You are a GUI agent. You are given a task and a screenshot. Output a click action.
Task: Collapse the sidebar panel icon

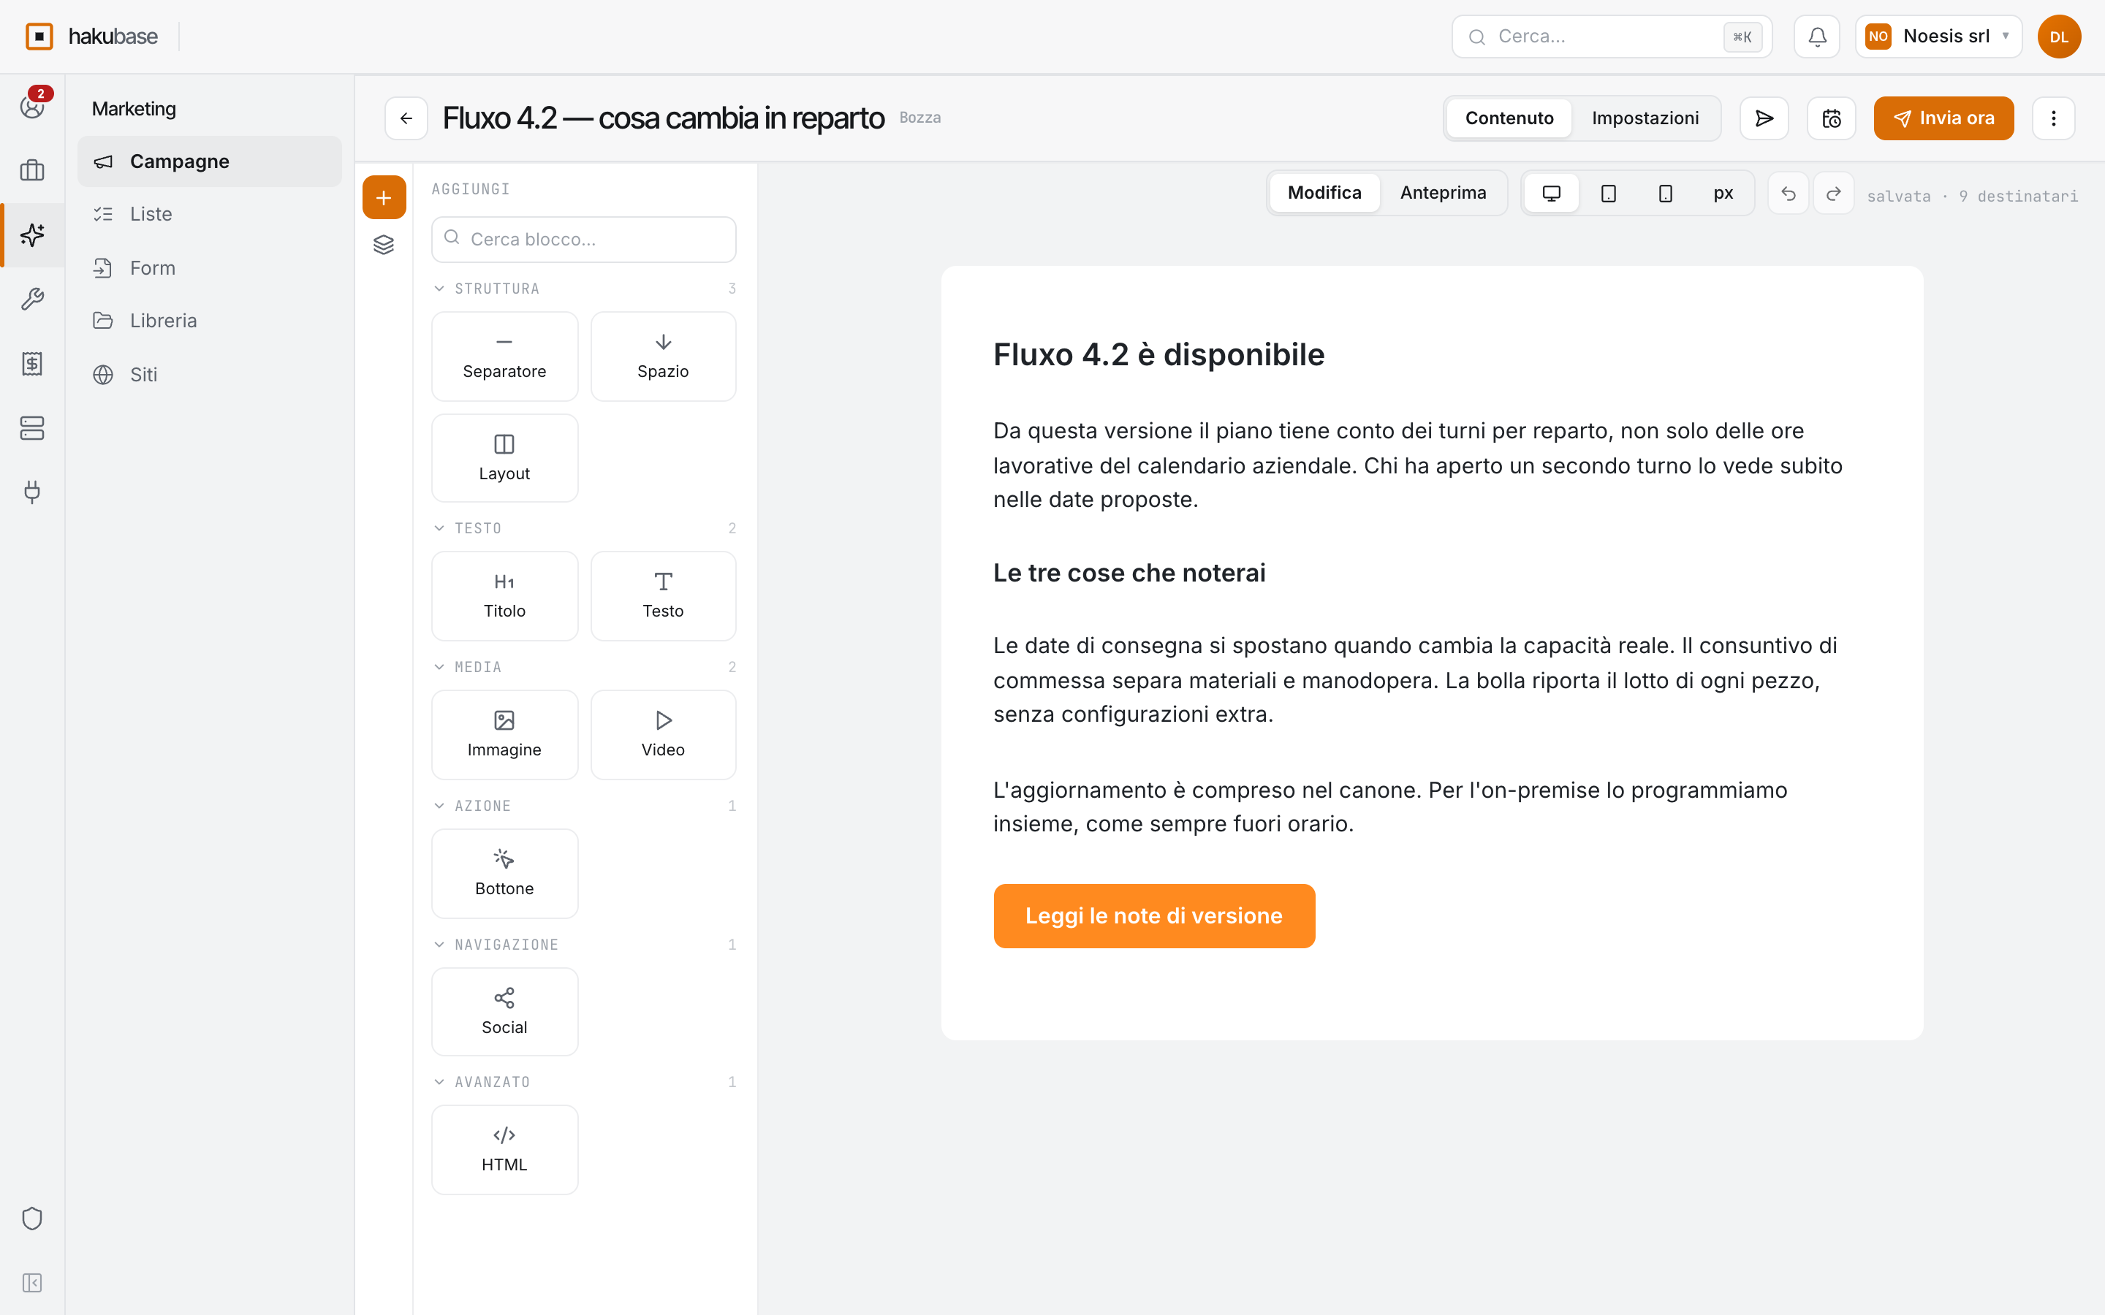32,1283
